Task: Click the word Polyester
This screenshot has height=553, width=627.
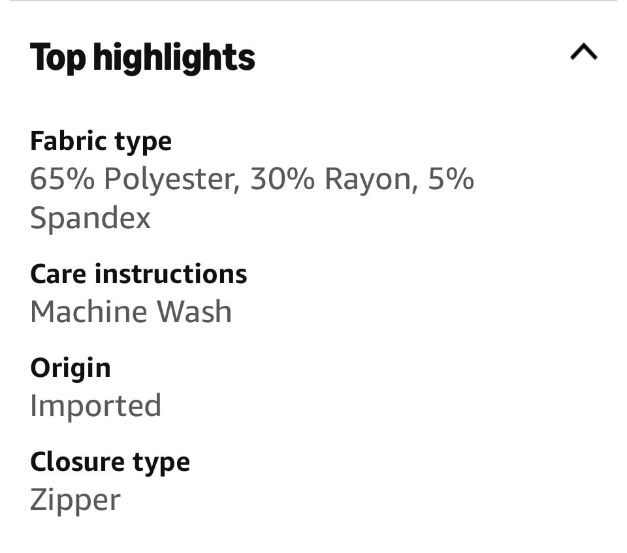Action: point(172,179)
